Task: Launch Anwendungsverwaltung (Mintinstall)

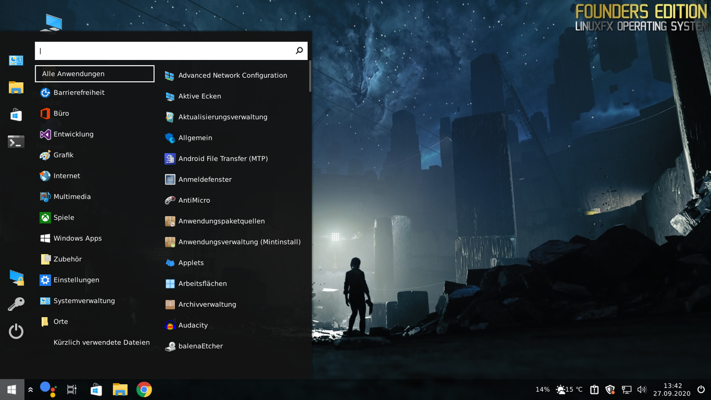Action: [233, 242]
